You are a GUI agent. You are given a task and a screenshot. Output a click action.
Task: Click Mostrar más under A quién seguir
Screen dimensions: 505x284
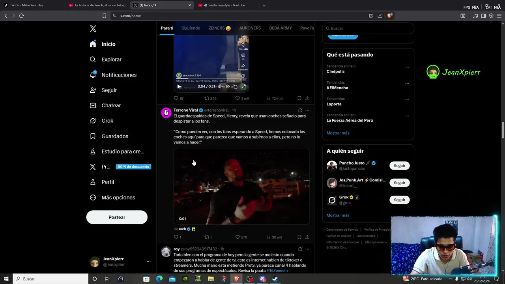pos(338,216)
